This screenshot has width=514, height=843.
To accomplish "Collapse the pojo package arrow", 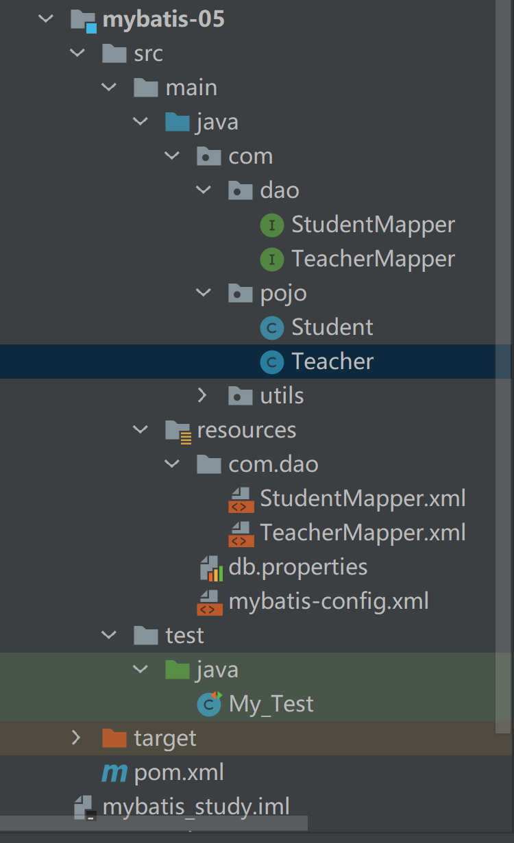I will [204, 293].
